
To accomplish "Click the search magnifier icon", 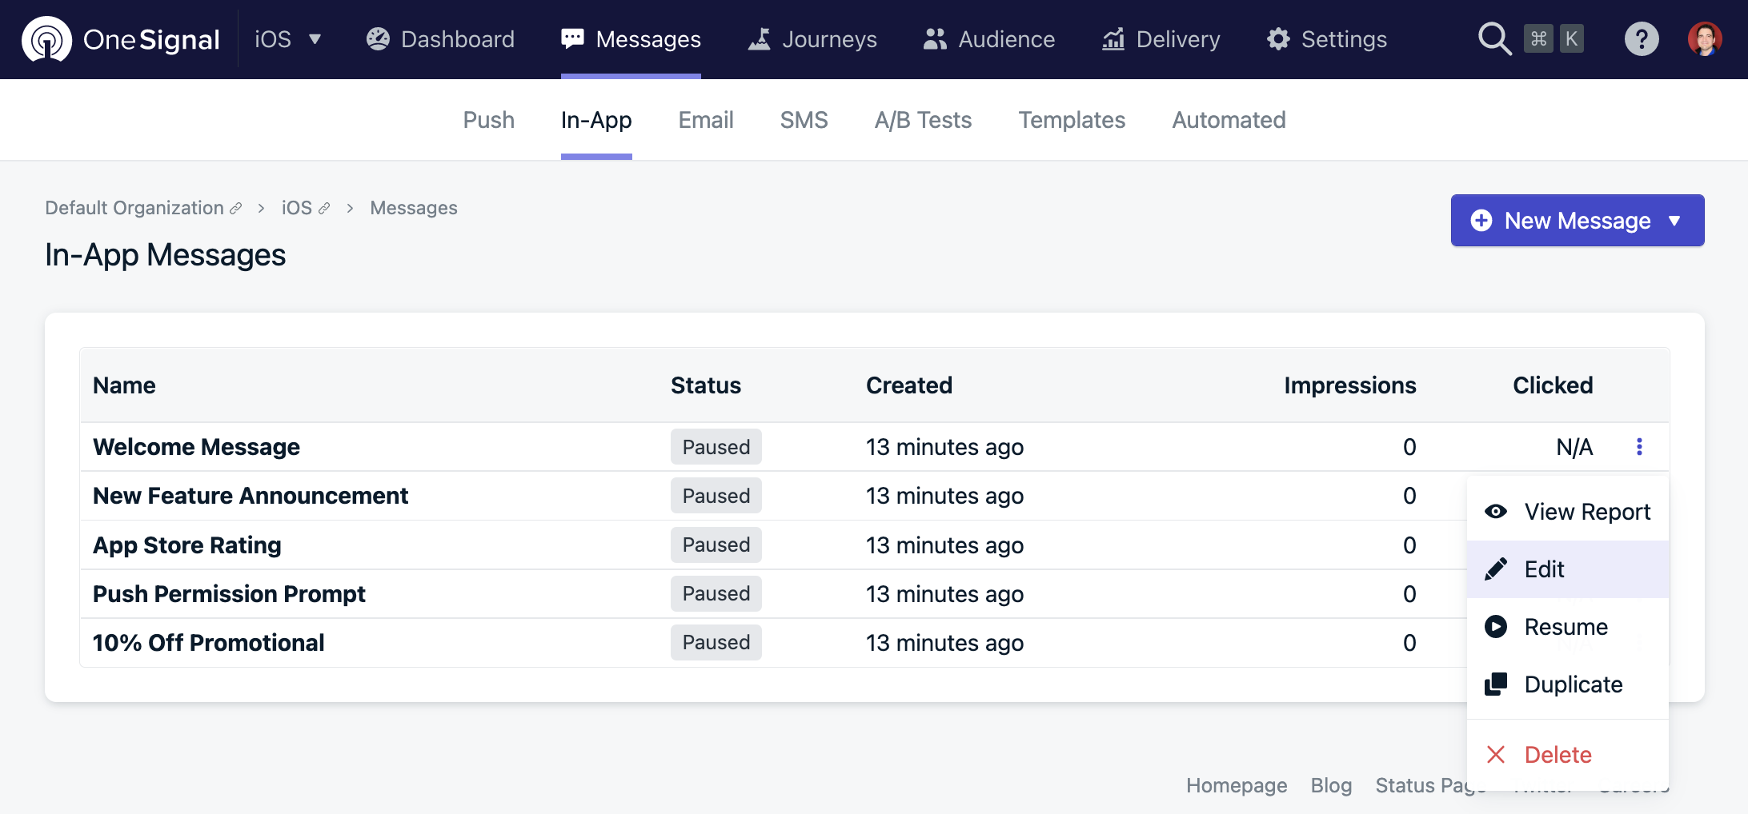I will [1494, 39].
